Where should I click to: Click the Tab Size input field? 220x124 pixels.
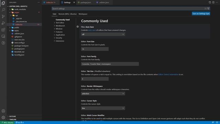click(95, 79)
